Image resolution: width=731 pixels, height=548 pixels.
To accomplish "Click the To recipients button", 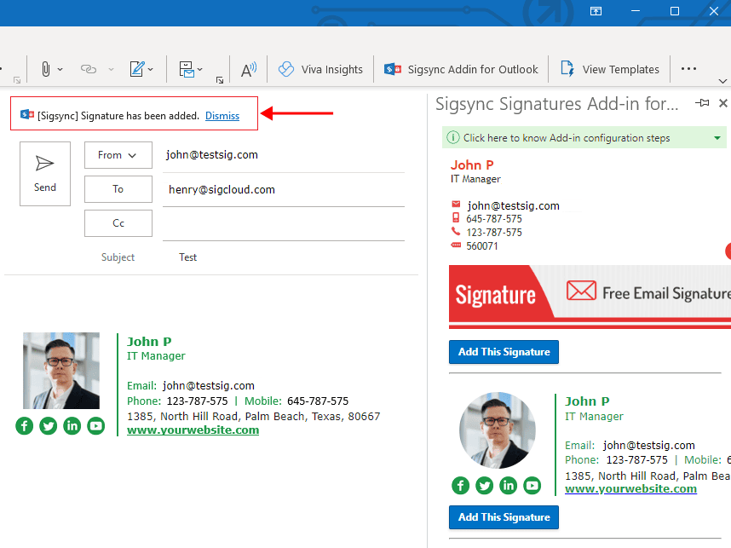I will 118,189.
